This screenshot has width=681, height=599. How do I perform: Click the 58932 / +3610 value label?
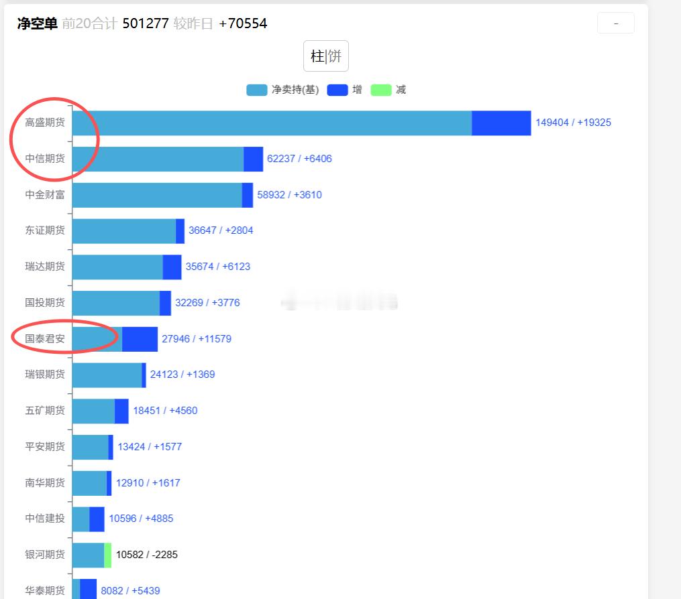tap(289, 195)
